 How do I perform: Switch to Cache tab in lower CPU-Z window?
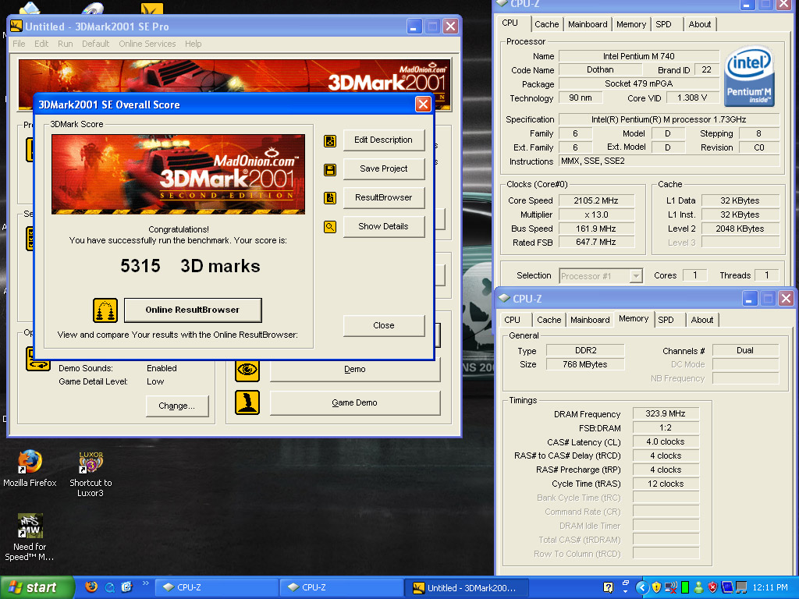(549, 320)
